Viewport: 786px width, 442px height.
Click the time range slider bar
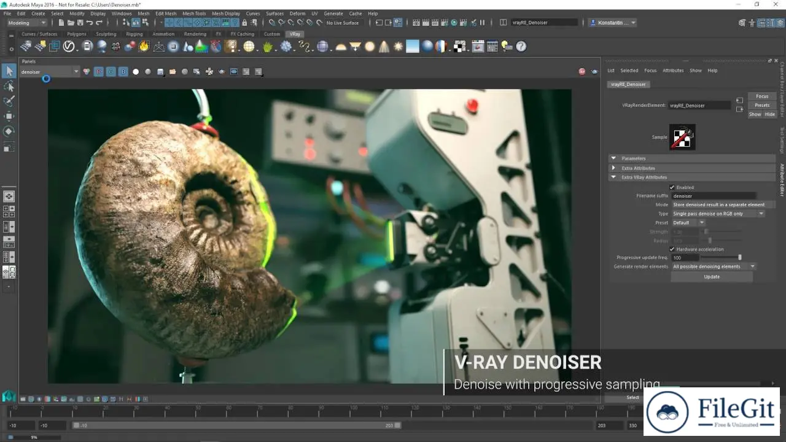click(236, 425)
